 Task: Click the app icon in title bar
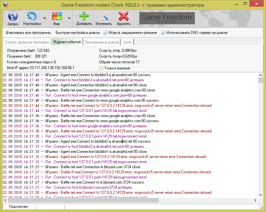[x=5, y=4]
